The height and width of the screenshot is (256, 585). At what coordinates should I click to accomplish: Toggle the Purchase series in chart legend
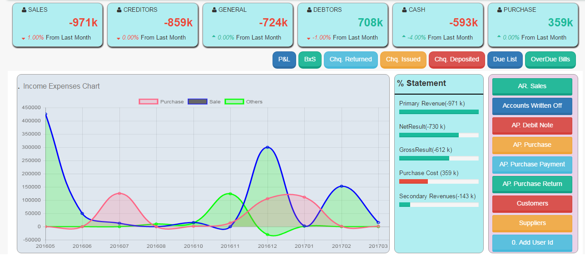click(148, 102)
